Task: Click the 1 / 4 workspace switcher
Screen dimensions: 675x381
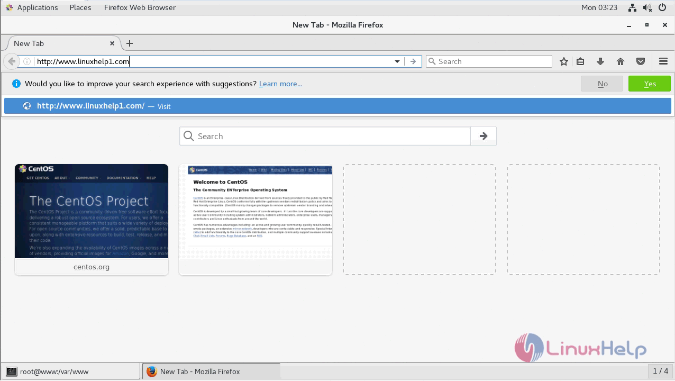Action: pos(661,371)
